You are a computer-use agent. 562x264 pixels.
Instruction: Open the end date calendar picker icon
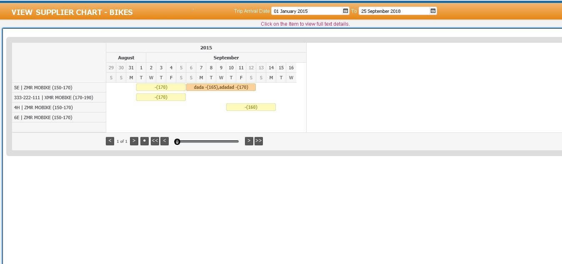(x=433, y=11)
